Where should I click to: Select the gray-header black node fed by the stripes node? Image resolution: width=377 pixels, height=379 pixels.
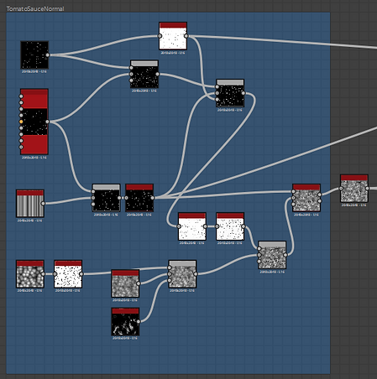tap(107, 198)
